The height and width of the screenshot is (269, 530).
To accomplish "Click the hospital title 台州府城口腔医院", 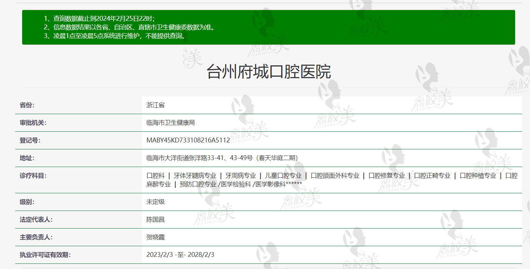I will coord(268,72).
